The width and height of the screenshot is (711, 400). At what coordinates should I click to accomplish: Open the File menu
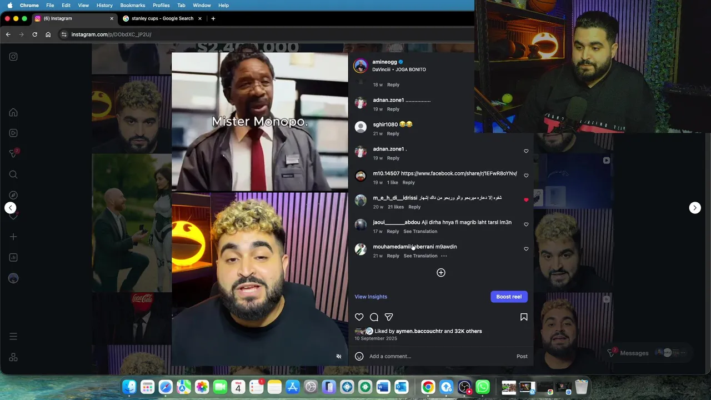[x=50, y=5]
